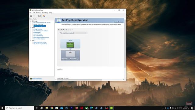Click the NVIDIA Control Panel title bar icon
Viewport: 195px width, 110px height.
pos(30,10)
